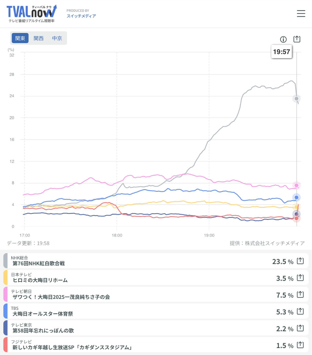Click the TVAL now logo
This screenshot has width=312, height=355.
point(31,13)
